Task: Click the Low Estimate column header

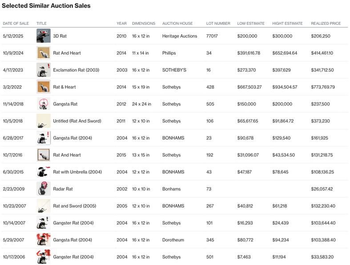Action: [251, 24]
